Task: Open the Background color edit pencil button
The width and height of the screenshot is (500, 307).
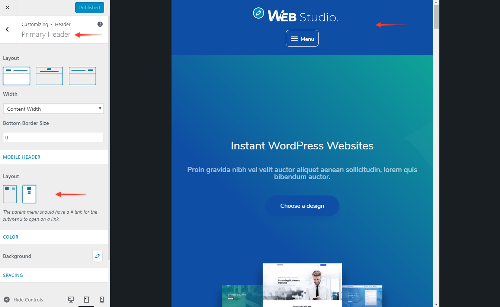Action: (97, 256)
